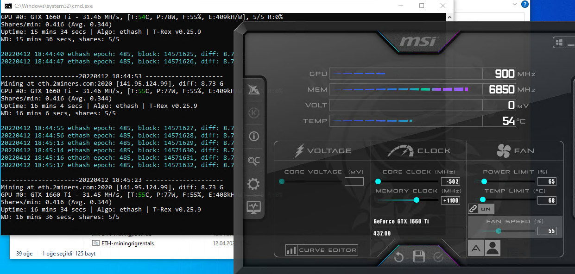Open the system information icon

tap(254, 137)
